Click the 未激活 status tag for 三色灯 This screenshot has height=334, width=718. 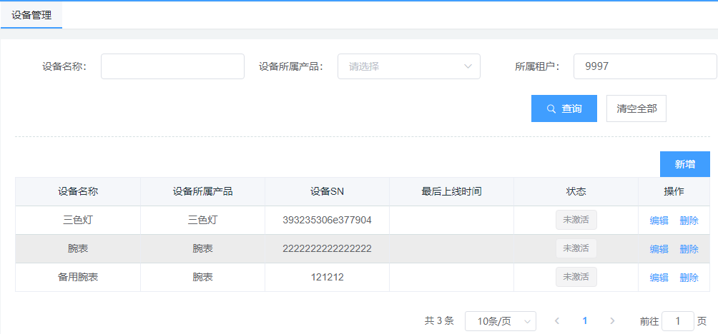576,220
